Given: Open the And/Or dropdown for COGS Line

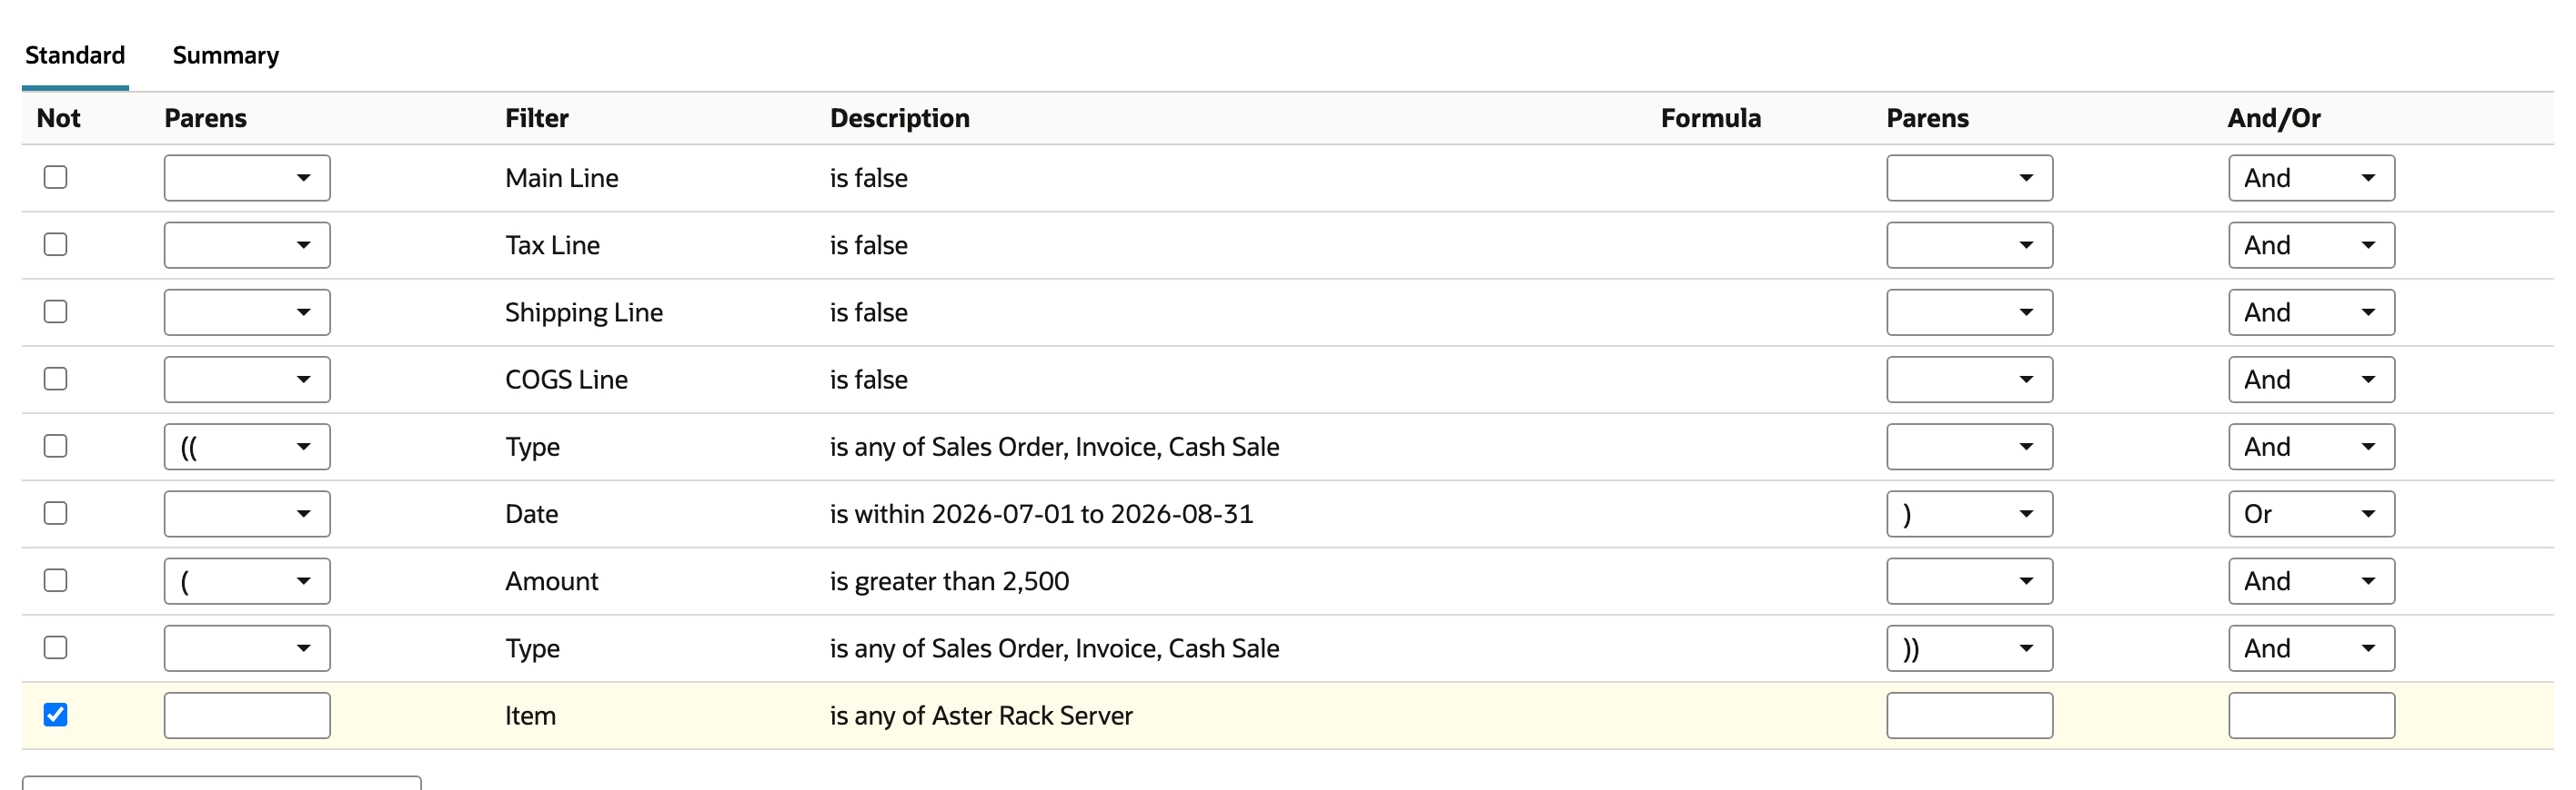Looking at the screenshot, I should 2311,380.
